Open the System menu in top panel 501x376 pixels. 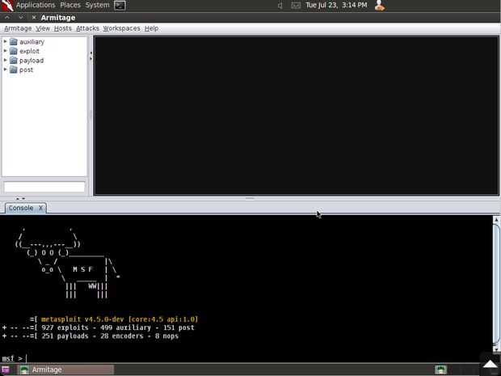click(98, 5)
